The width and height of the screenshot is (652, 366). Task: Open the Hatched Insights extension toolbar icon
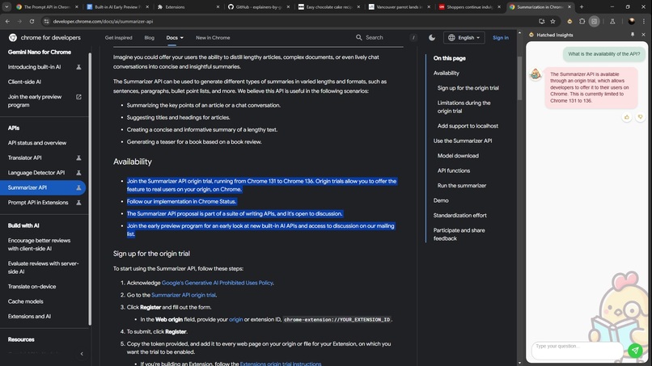[x=569, y=21]
